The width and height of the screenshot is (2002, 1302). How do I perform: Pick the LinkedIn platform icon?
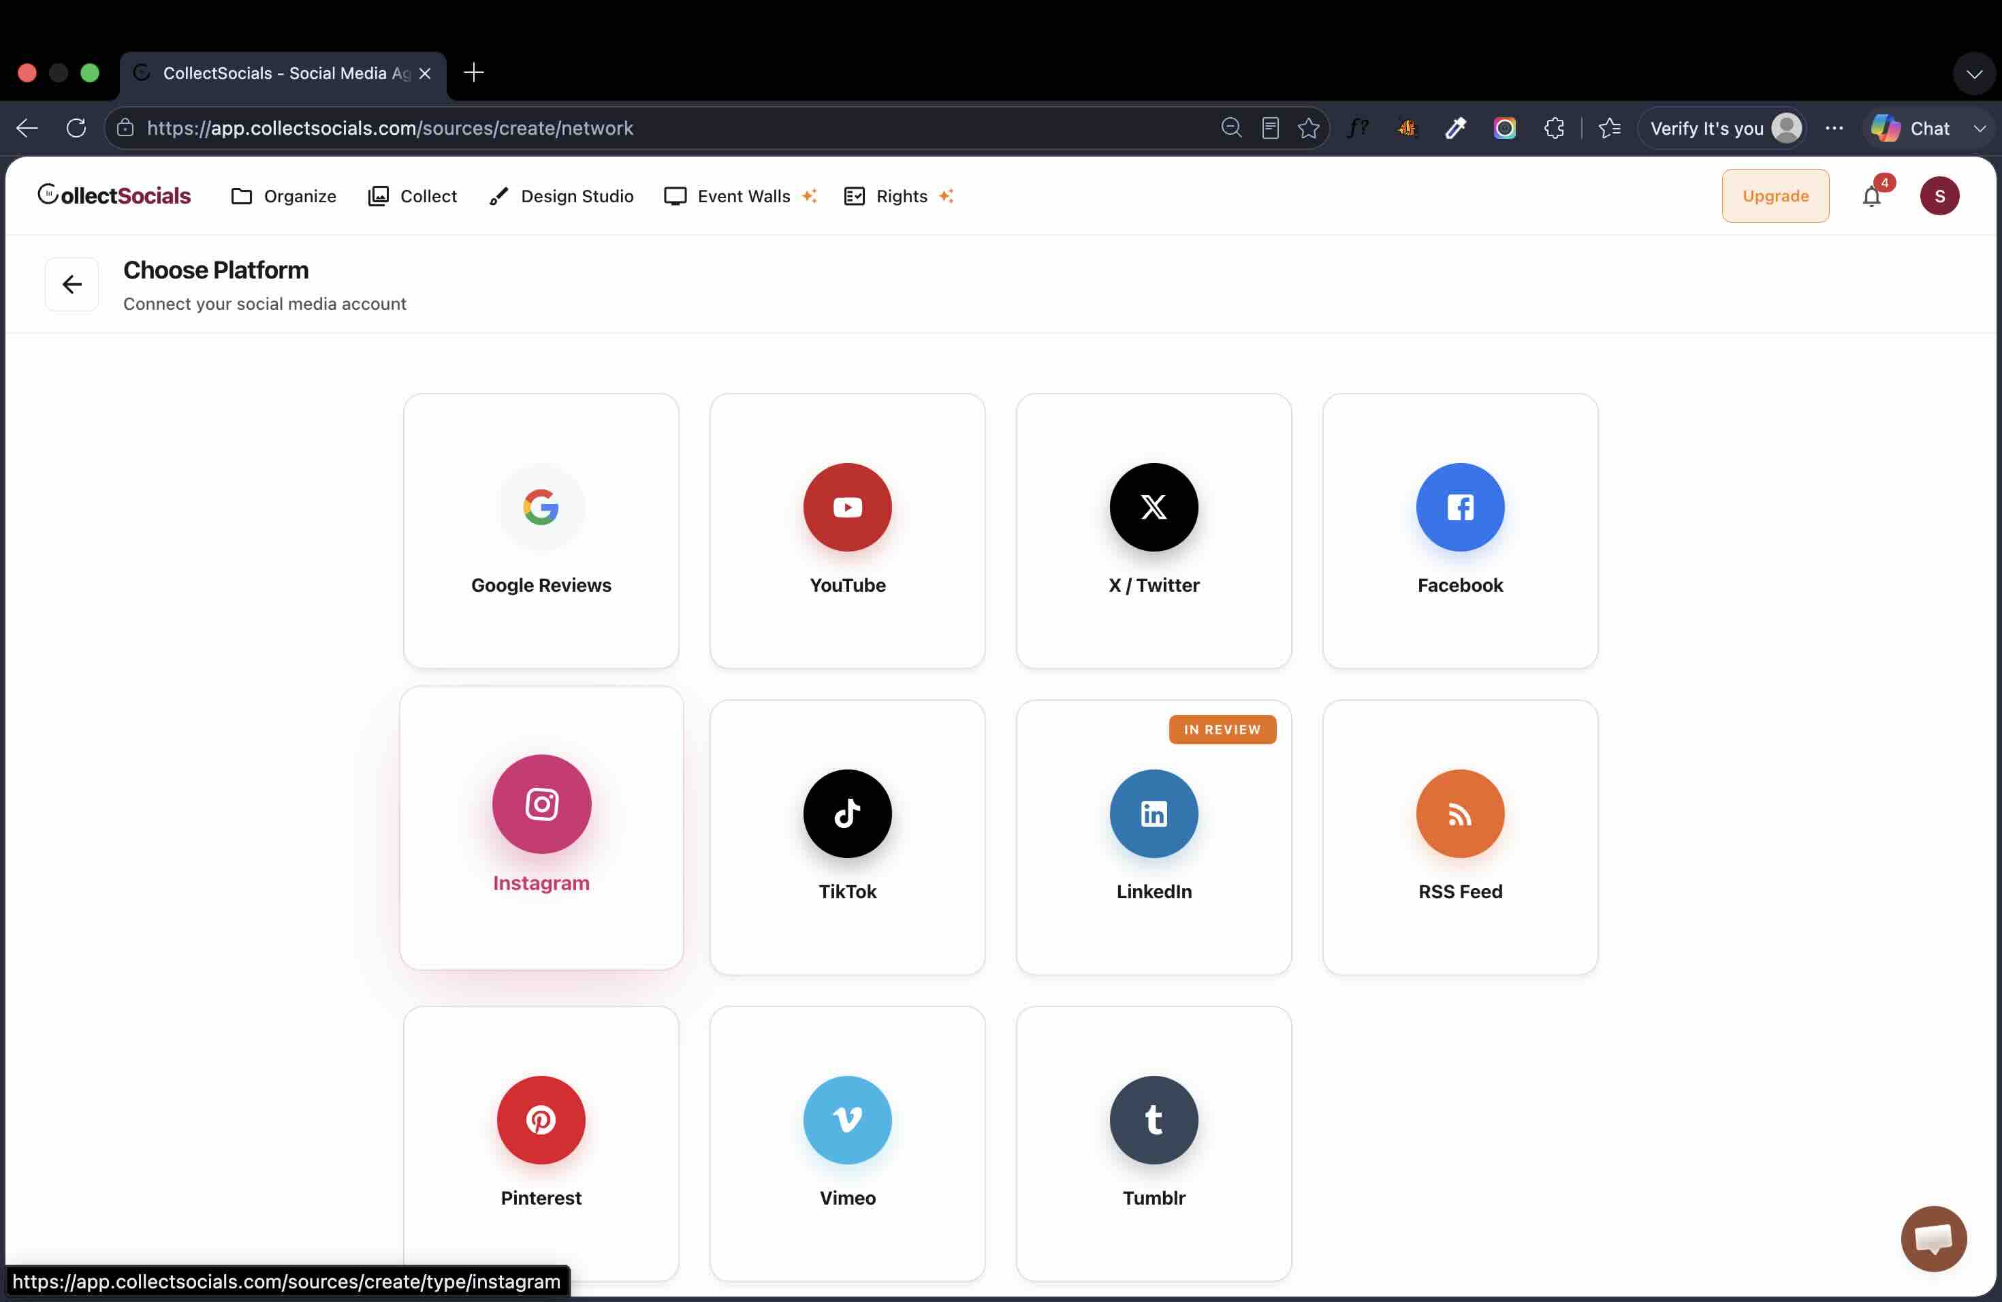pos(1154,813)
